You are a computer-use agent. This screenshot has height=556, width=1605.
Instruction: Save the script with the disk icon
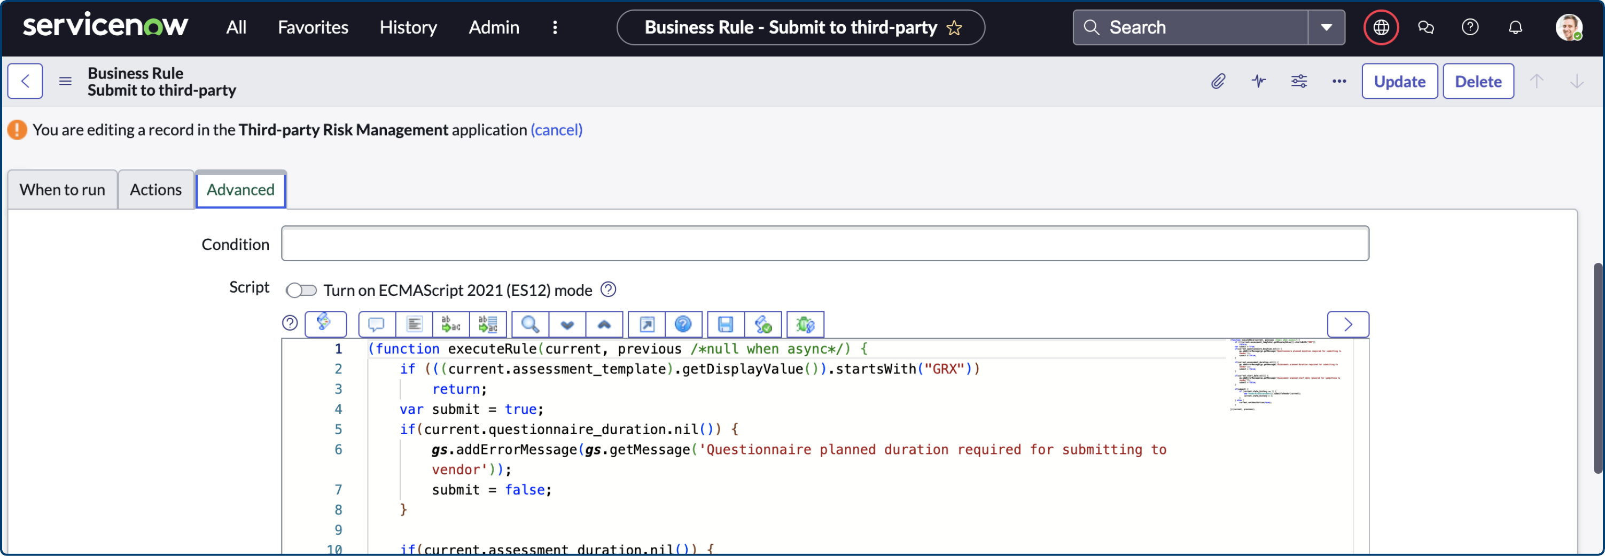click(724, 324)
